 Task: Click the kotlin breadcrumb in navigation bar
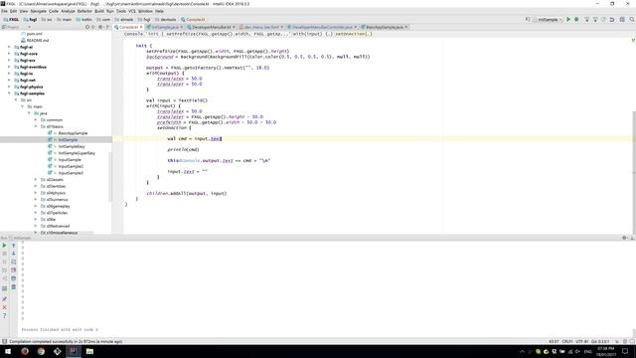click(84, 20)
